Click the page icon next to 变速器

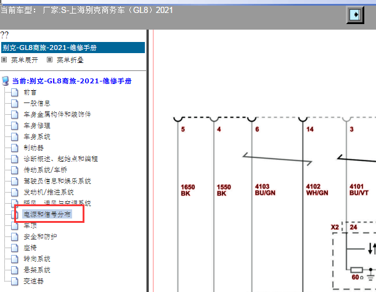click(x=15, y=281)
